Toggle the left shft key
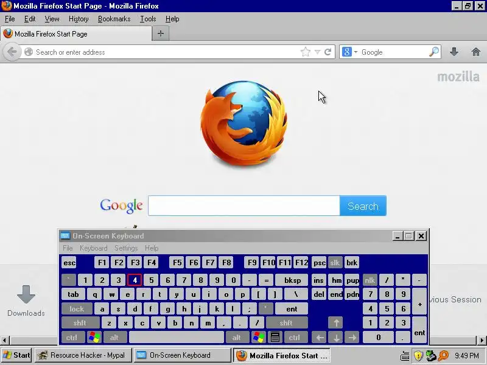The height and width of the screenshot is (365, 487). (x=80, y=323)
